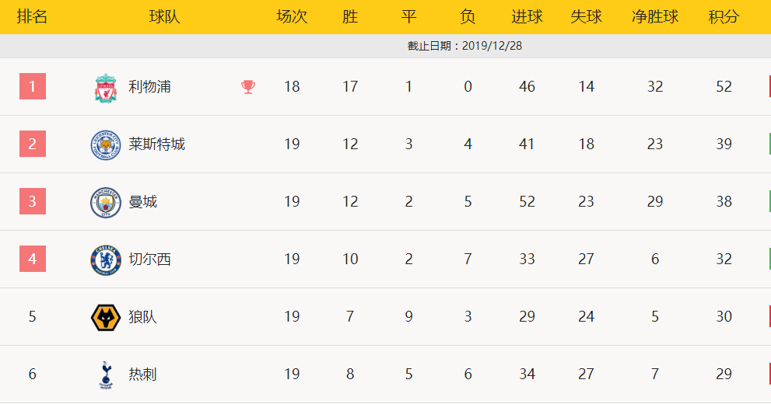
Task: Click the 排名 column header
Action: (33, 16)
